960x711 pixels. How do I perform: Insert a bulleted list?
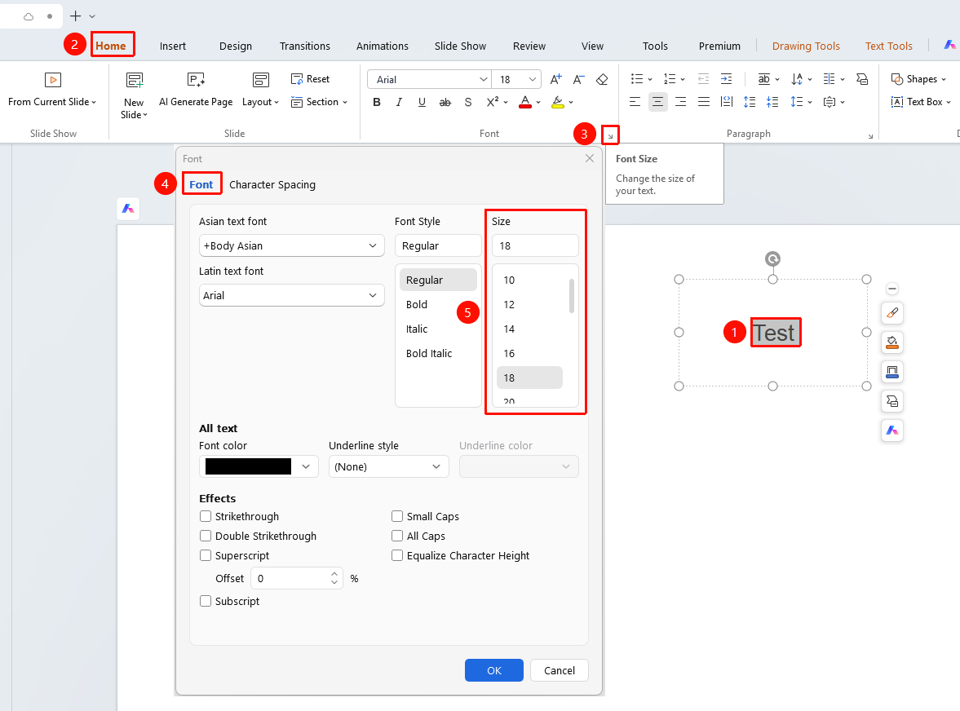(637, 79)
